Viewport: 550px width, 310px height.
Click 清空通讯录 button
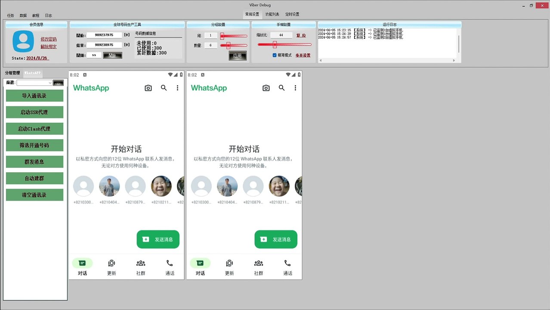pyautogui.click(x=34, y=195)
